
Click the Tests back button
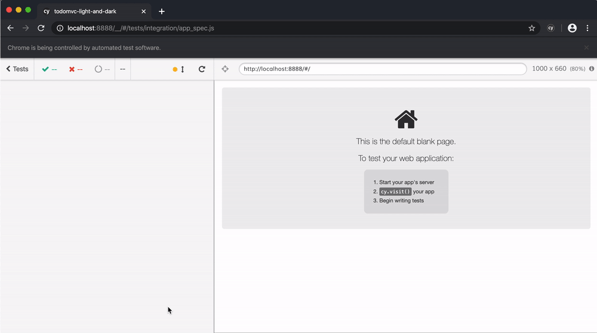(17, 69)
